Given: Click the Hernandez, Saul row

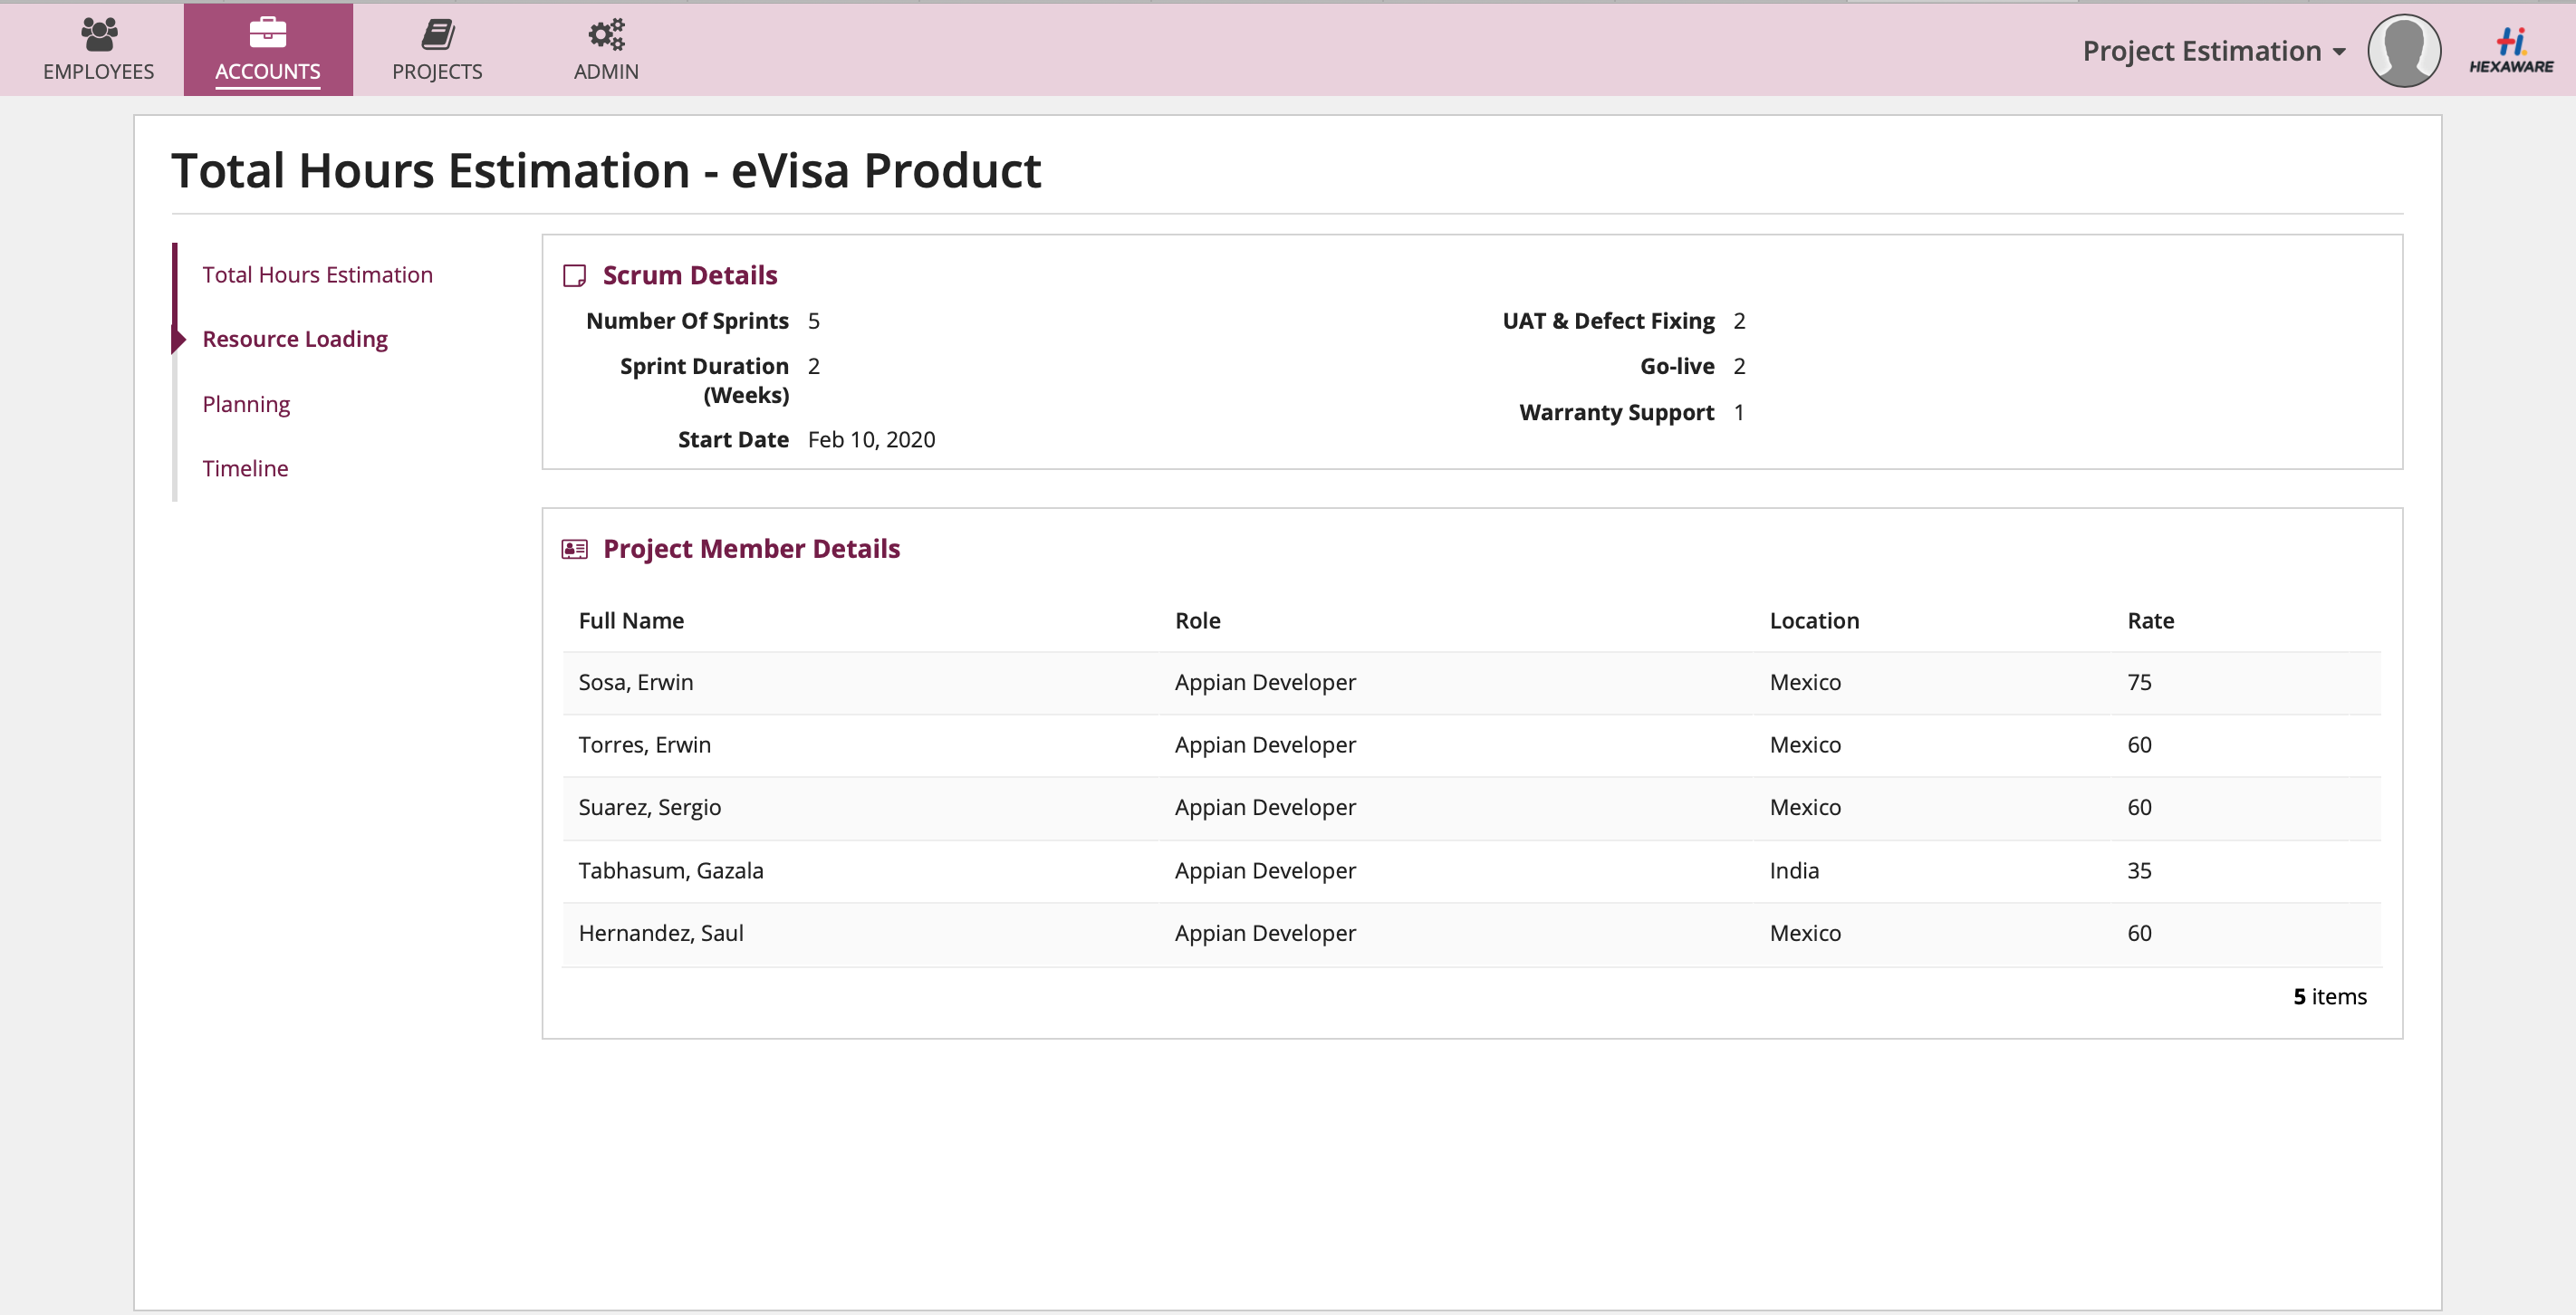Looking at the screenshot, I should coord(661,933).
